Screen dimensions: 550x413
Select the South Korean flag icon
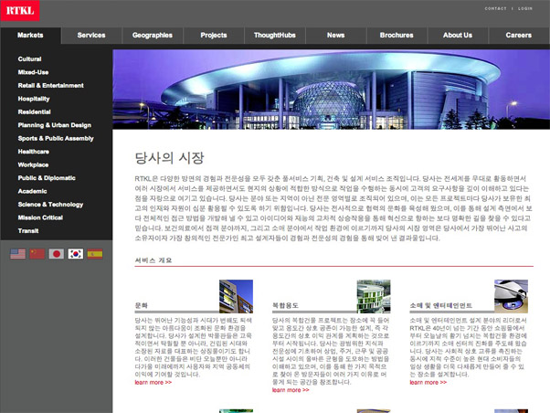coord(76,254)
